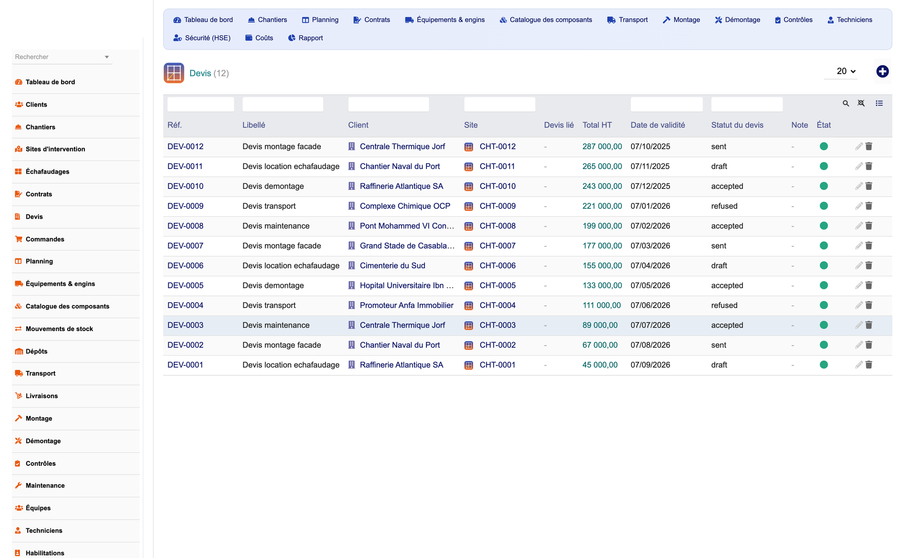Sort by the Total HT column header

[x=597, y=125]
